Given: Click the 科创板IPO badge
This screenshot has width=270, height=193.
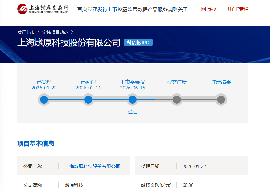Looking at the screenshot, I should [138, 42].
